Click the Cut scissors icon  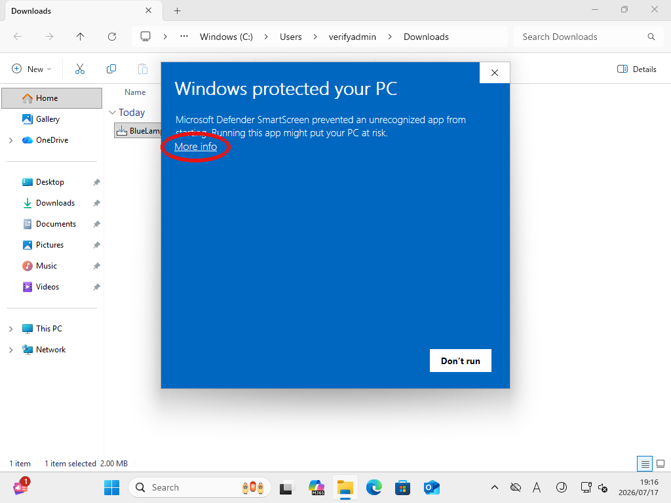(80, 69)
